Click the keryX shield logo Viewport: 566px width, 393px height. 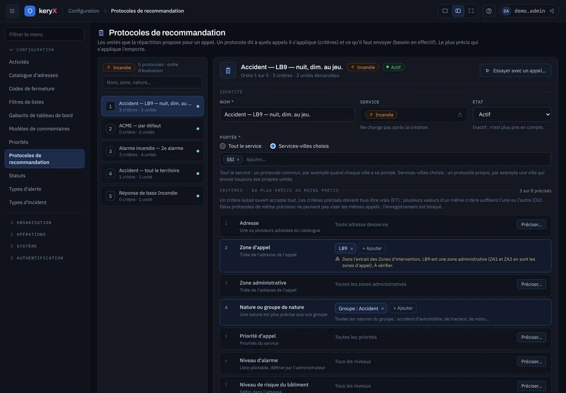coord(30,11)
